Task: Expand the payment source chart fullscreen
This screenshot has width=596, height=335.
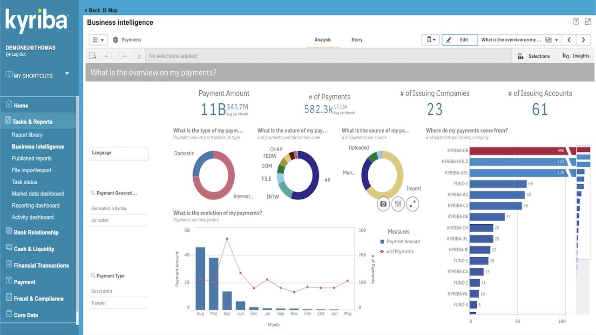Action: coord(413,204)
